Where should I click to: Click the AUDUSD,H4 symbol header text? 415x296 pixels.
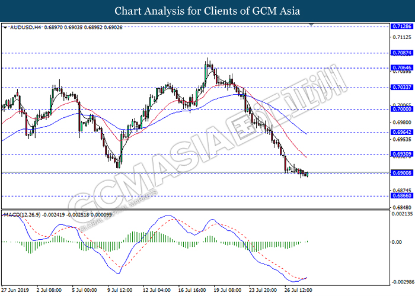[25, 27]
